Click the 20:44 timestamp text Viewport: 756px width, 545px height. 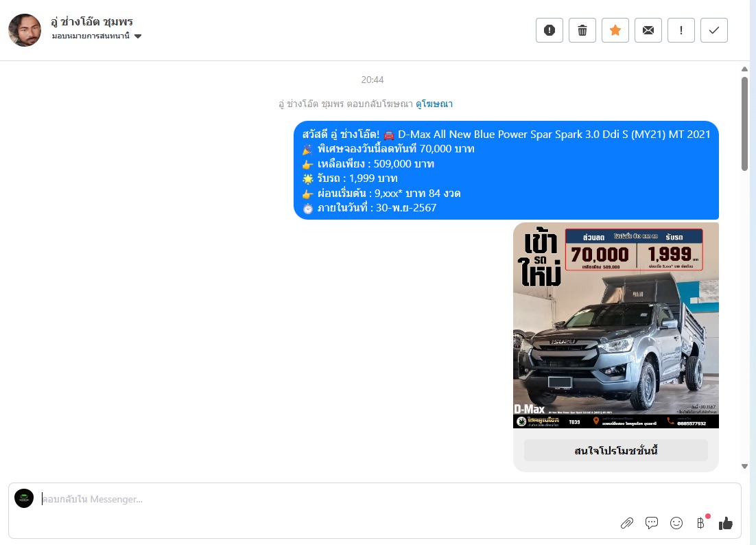click(x=373, y=80)
